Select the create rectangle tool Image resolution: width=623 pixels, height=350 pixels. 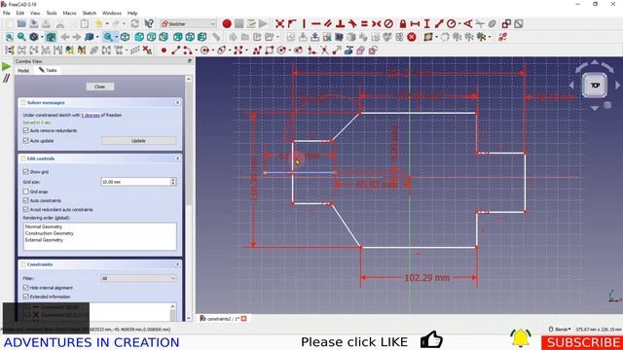coord(270,51)
